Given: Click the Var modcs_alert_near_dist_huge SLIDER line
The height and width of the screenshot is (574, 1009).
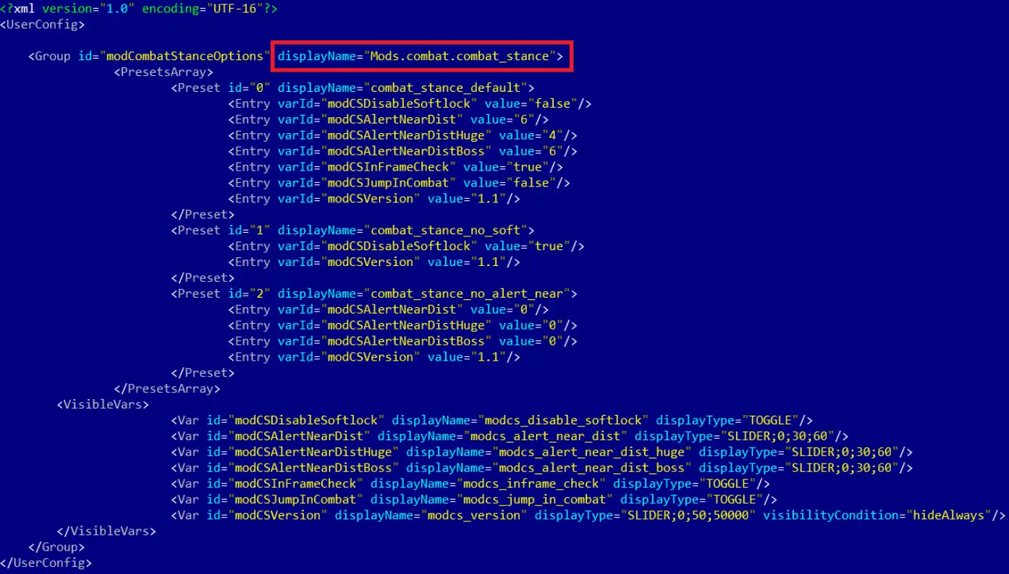Looking at the screenshot, I should tap(542, 452).
